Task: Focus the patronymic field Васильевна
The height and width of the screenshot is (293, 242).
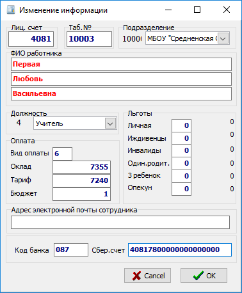Action: [121, 93]
